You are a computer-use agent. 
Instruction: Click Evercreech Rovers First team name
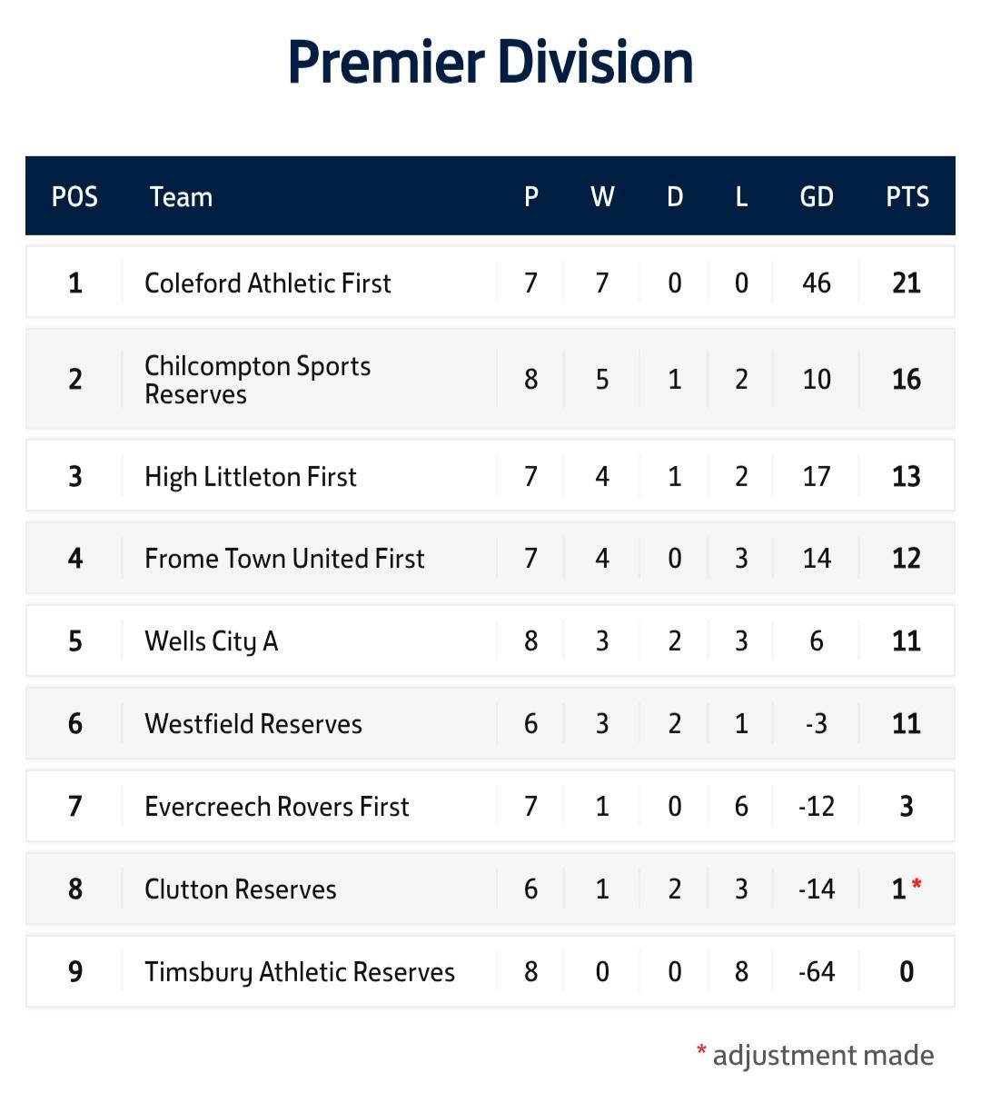point(276,807)
